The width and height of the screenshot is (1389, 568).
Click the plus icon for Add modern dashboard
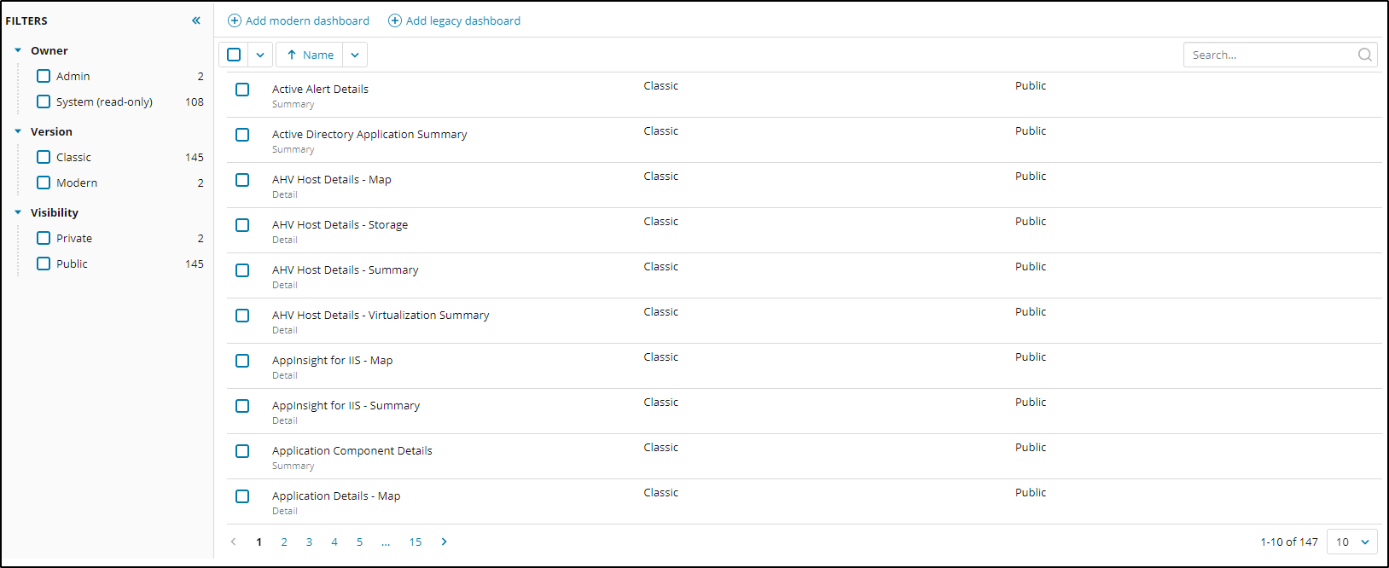coord(235,20)
